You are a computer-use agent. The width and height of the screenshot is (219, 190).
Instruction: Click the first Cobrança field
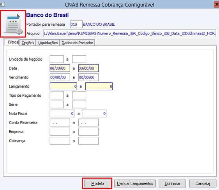tap(60, 141)
